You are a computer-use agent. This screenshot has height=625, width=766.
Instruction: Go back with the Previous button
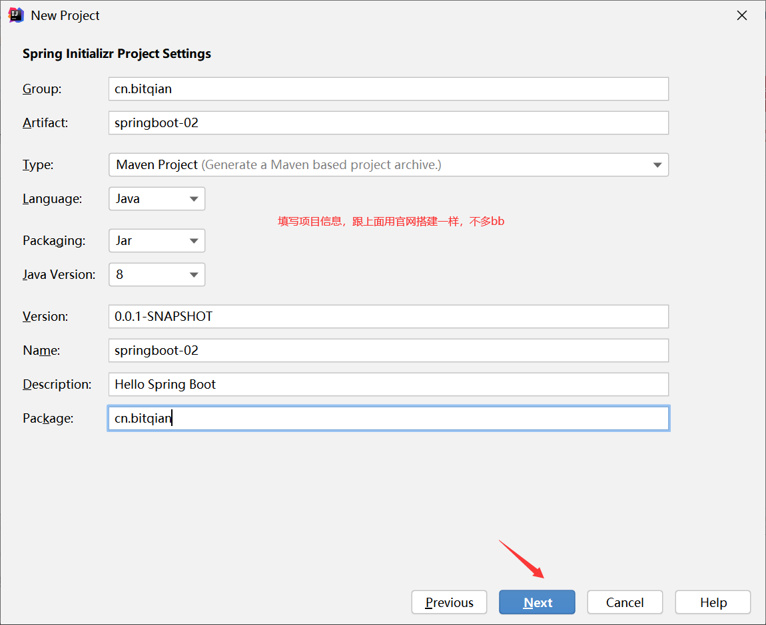tap(449, 602)
